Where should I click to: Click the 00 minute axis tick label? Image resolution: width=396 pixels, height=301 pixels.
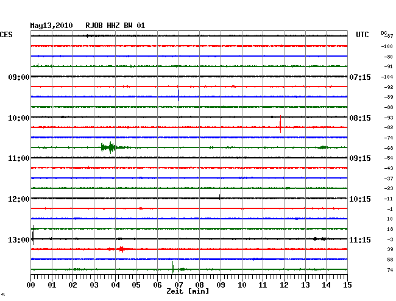(x=31, y=285)
